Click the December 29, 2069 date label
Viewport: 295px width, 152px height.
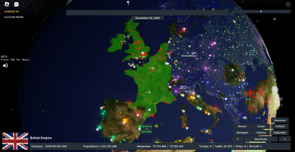(x=148, y=18)
